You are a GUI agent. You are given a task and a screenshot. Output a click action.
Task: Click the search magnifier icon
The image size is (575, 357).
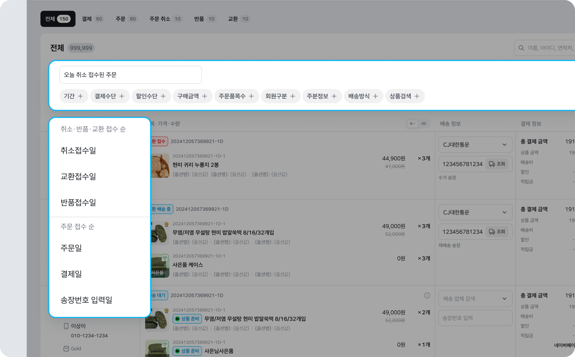tap(521, 48)
